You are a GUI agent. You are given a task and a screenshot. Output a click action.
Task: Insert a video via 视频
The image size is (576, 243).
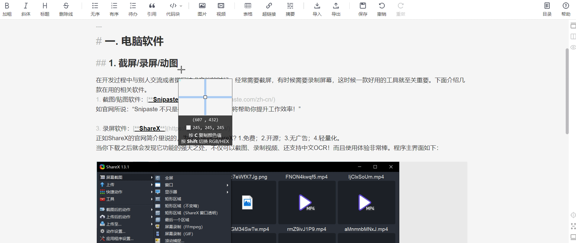click(221, 9)
